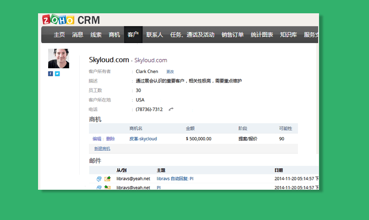Open the 商机 navigation tab

pyautogui.click(x=114, y=35)
